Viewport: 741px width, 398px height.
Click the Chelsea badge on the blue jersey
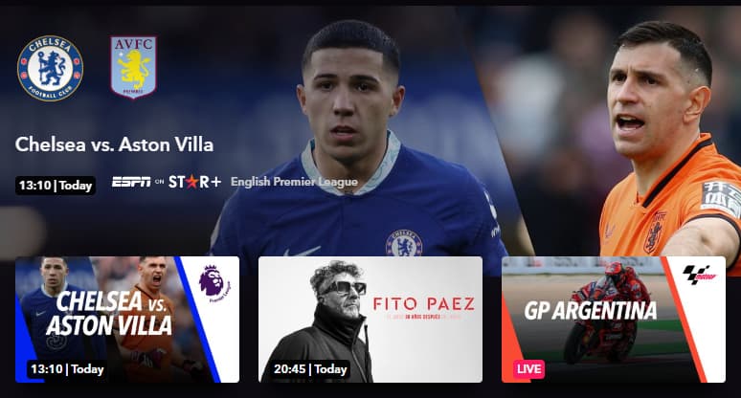click(404, 244)
